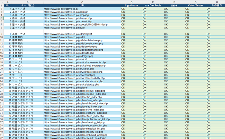This screenshot has height=139, width=225.
Task: Select 改善ラボ記事 cell in row No. 40
Action: click(28, 135)
